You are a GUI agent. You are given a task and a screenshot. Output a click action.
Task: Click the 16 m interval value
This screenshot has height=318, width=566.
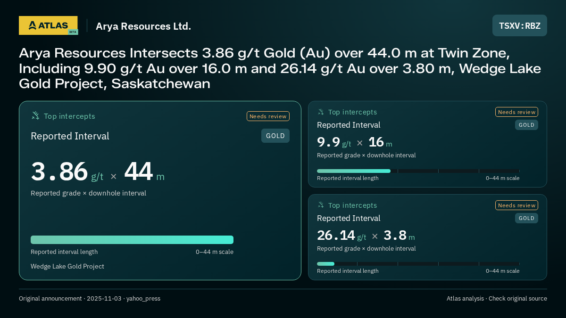coord(380,142)
